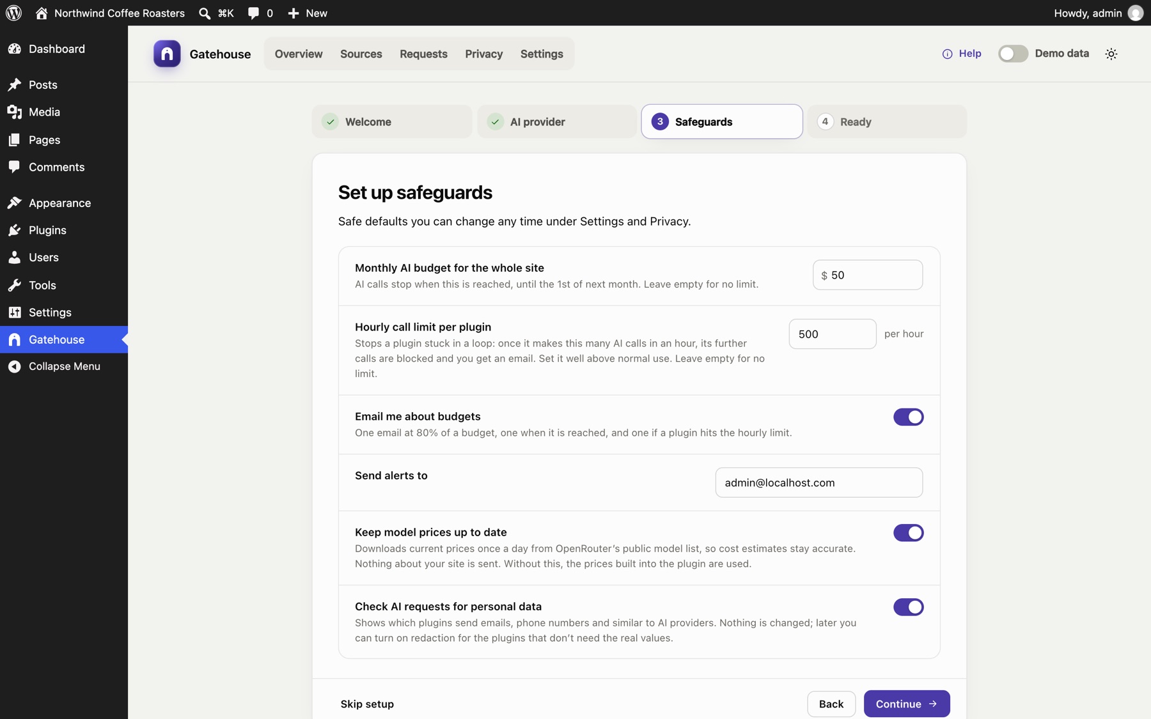Open Appearance via the paintbrush icon
Viewport: 1151px width, 719px height.
15,203
